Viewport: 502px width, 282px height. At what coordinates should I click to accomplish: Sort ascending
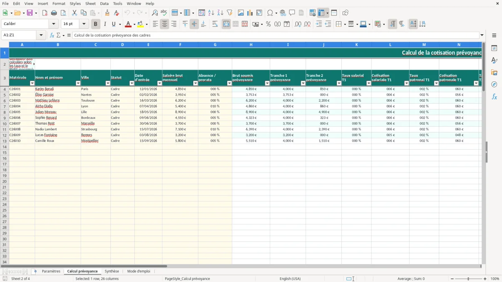tap(211, 13)
